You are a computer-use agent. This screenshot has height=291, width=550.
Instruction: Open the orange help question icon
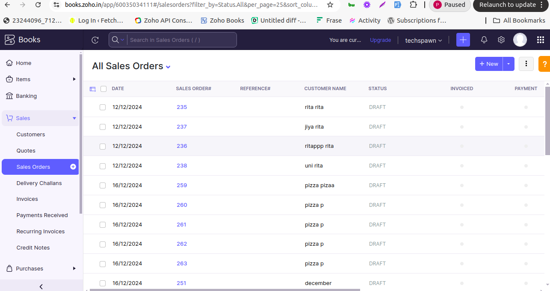pyautogui.click(x=544, y=64)
